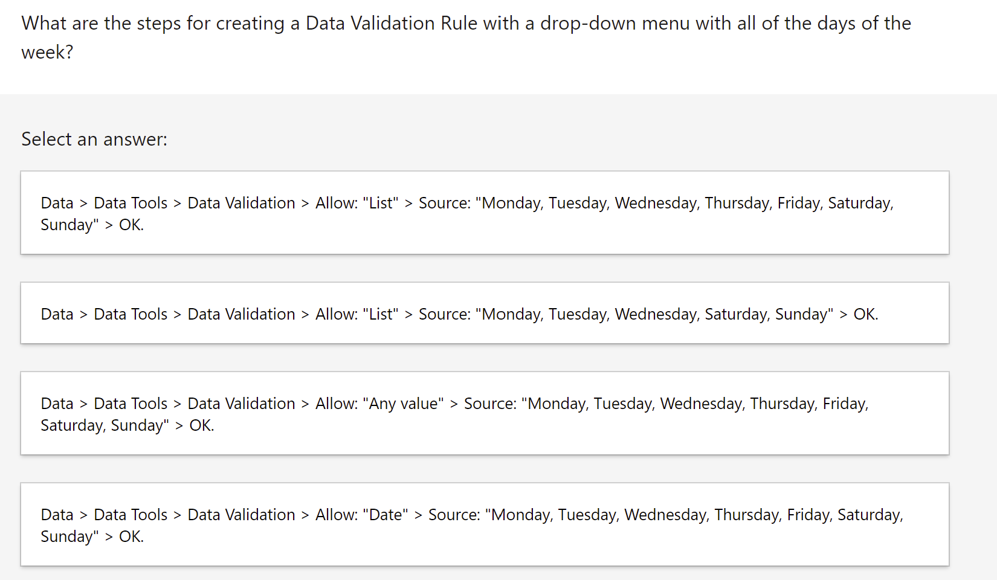Click "Data Validation" text in the second answer
997x580 pixels.
coord(241,314)
